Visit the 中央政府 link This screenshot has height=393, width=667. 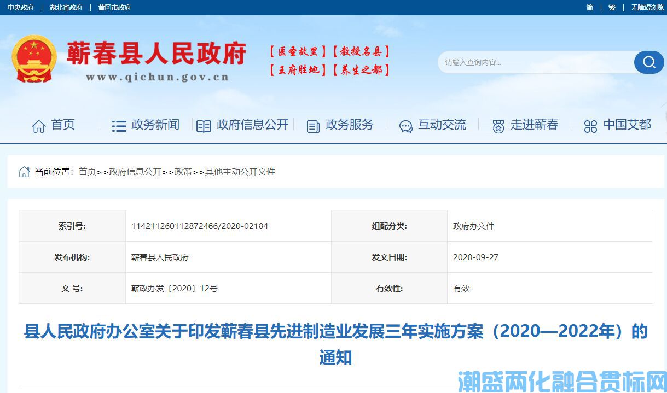coord(20,8)
